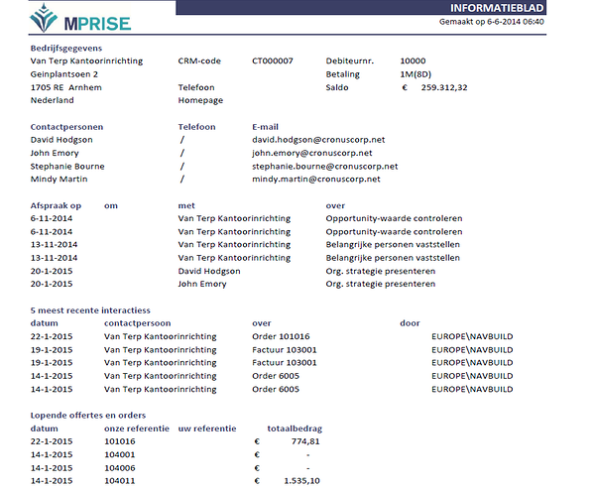Viewport: 594px width, 491px height.
Task: Click the Order 101016 interaction entry
Action: click(x=281, y=336)
